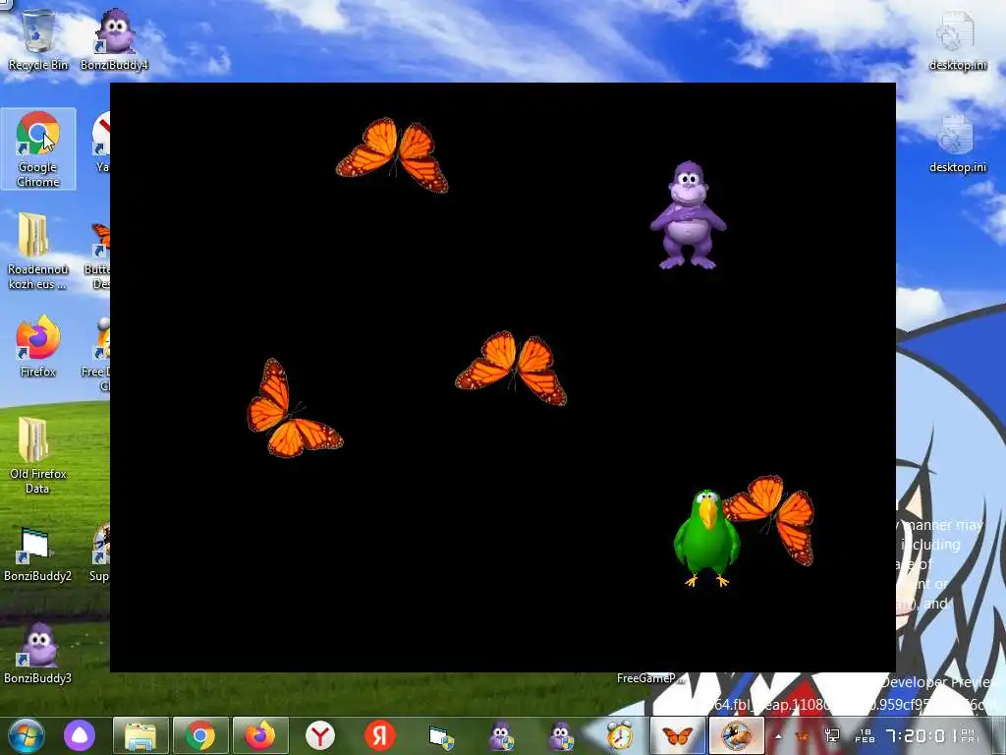The image size is (1006, 755).
Task: Open the BonziBuddy2 desktop shortcut
Action: (38, 553)
